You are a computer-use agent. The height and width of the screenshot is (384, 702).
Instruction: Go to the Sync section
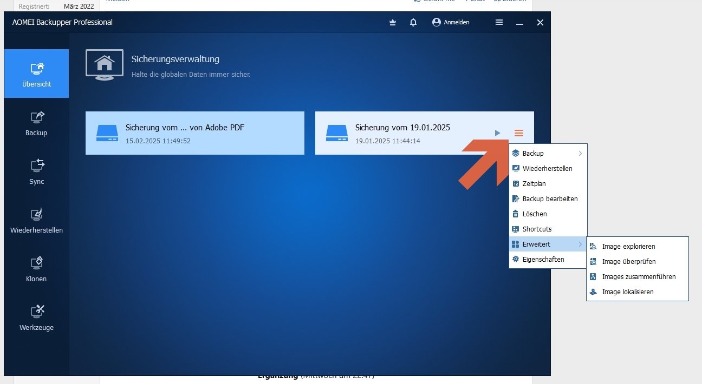pos(37,172)
